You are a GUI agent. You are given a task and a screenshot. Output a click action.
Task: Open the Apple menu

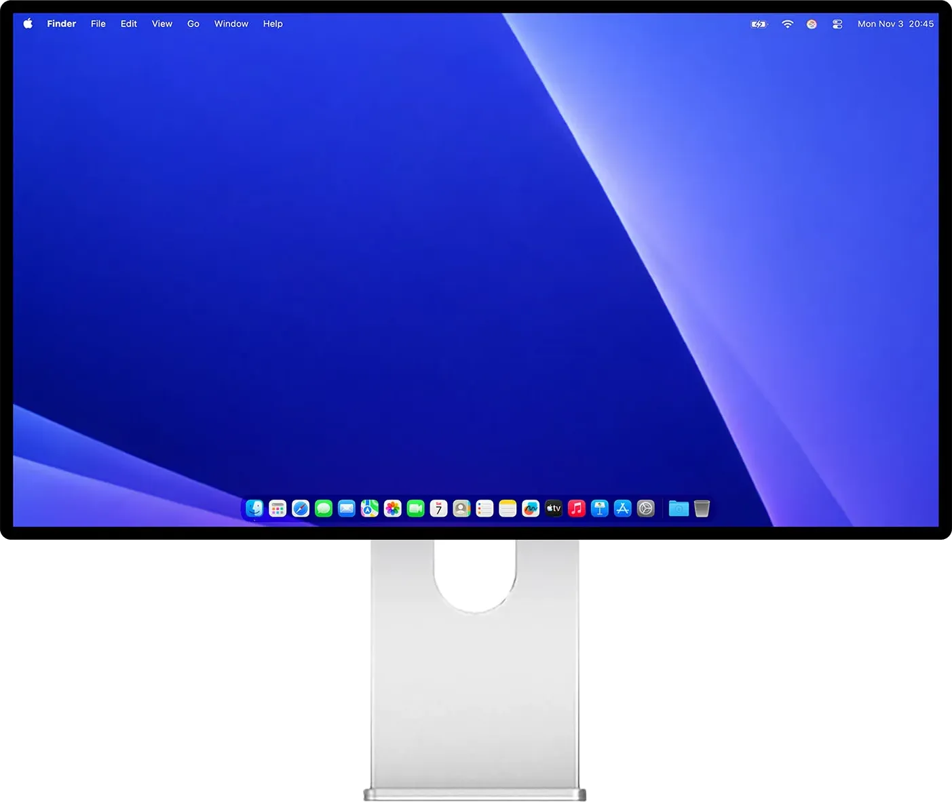pyautogui.click(x=28, y=24)
